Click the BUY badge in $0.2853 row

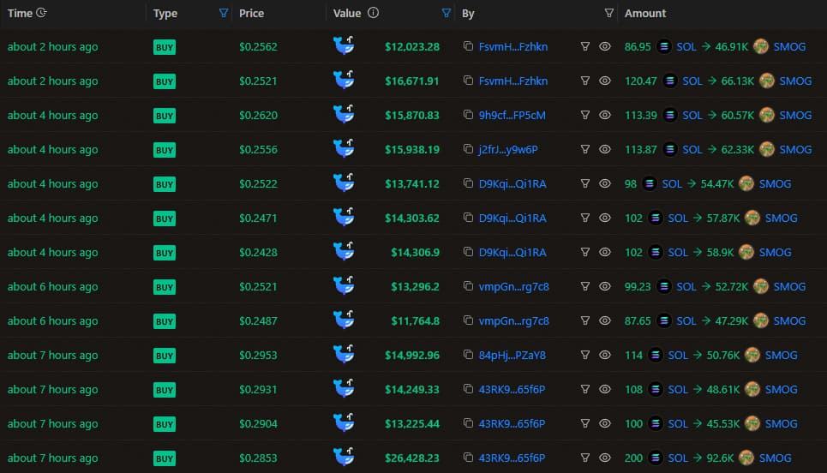(165, 458)
